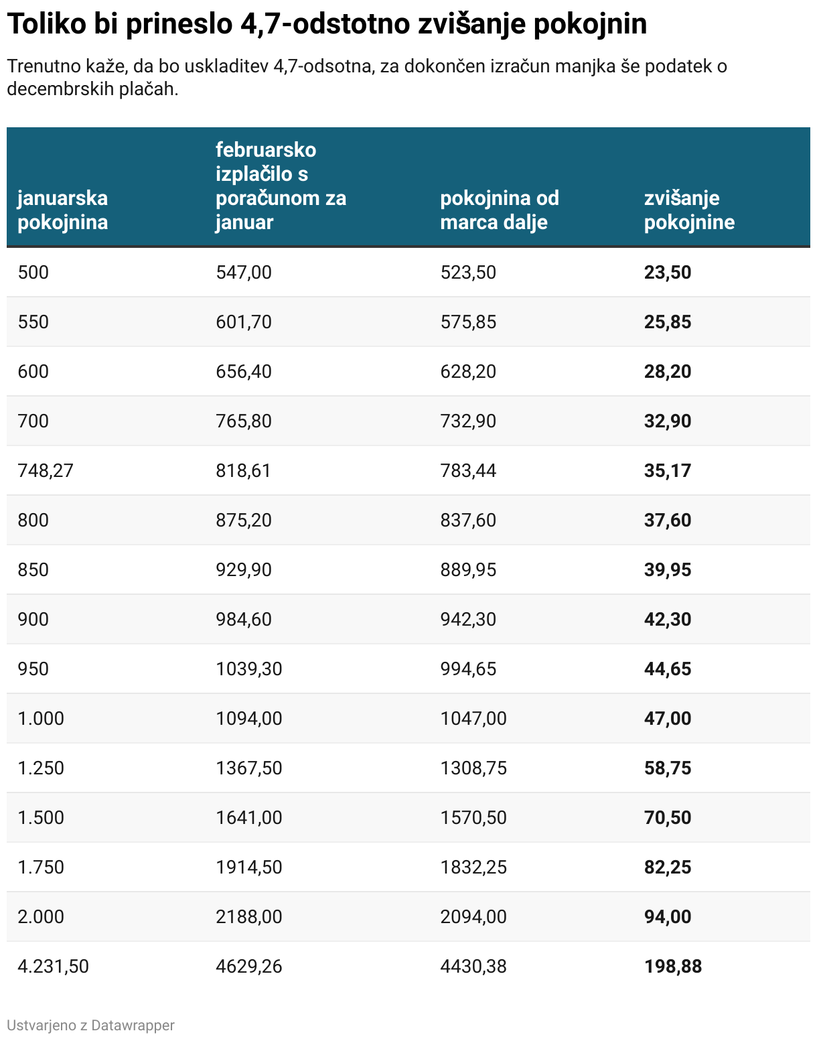This screenshot has height=1041, width=817.
Task: Click the 889,95 March pension cell
Action: pos(468,569)
